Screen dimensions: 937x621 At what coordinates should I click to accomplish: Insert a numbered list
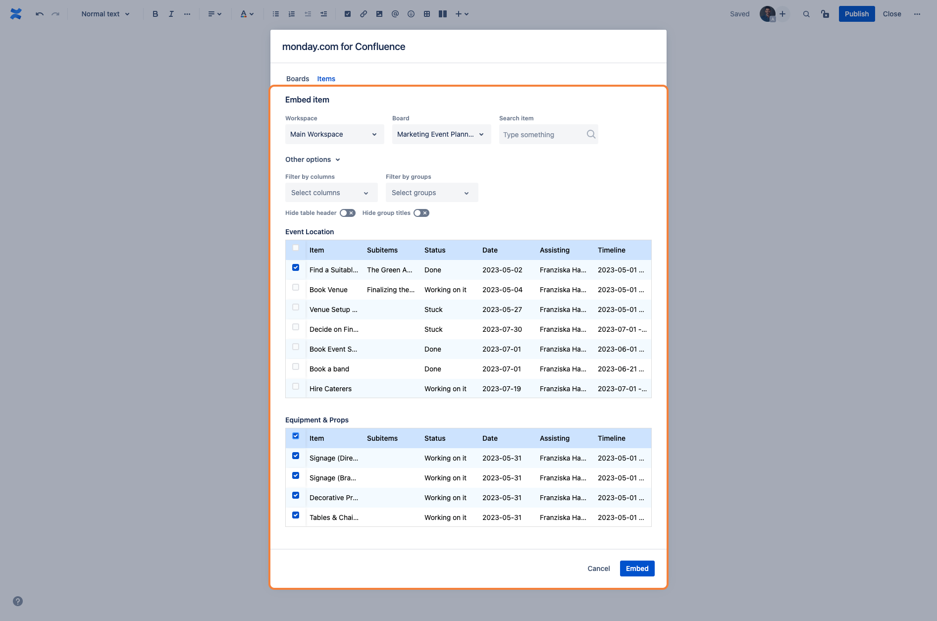(292, 14)
